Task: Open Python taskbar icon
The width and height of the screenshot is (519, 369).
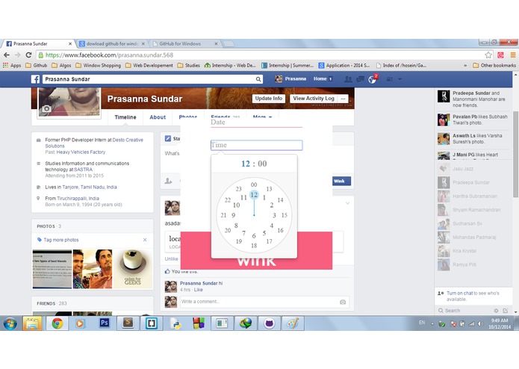Action: click(x=175, y=323)
